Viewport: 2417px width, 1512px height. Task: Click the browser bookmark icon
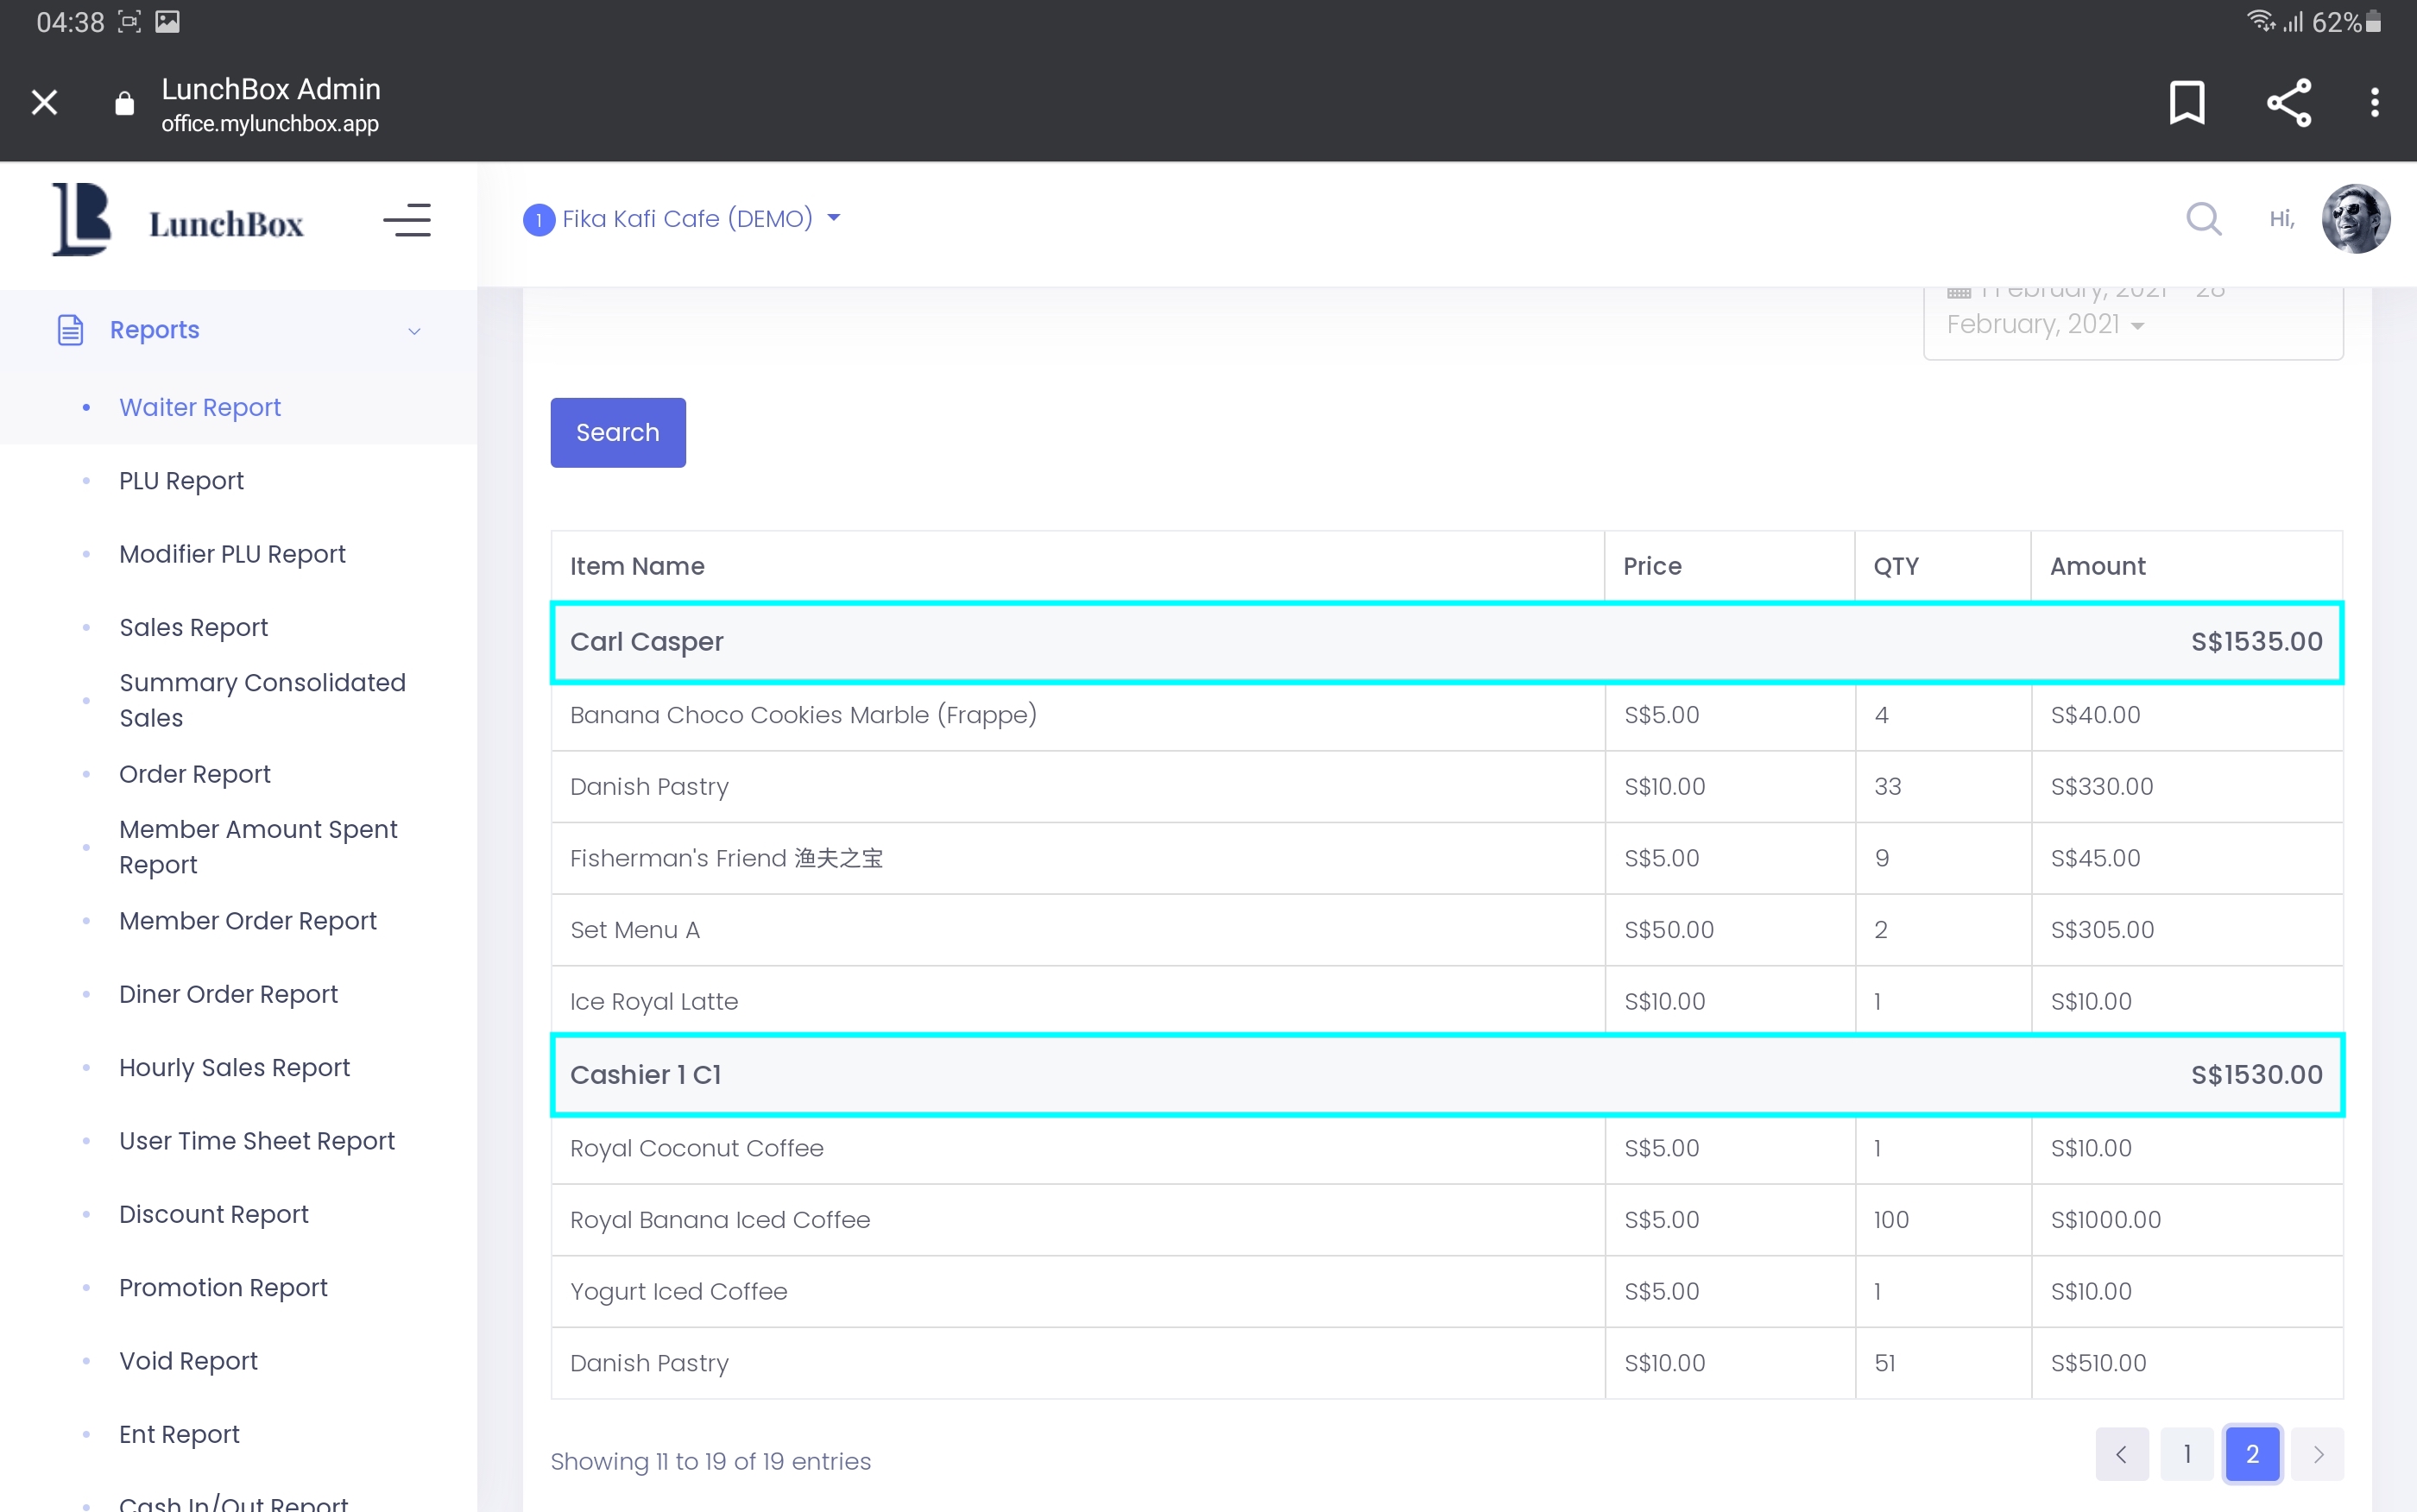click(2186, 102)
